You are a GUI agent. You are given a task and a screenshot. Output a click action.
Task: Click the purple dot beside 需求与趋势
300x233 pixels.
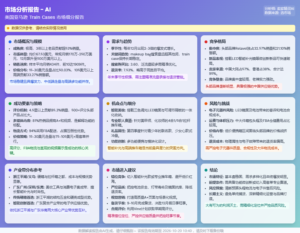(x=108, y=42)
